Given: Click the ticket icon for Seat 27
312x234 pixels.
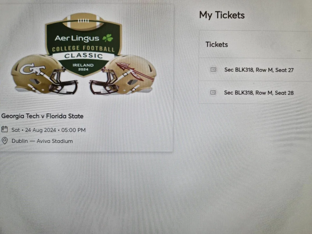Looking at the screenshot, I should point(213,70).
